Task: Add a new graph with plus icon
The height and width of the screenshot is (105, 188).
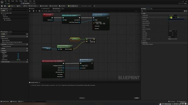Action: (27, 36)
